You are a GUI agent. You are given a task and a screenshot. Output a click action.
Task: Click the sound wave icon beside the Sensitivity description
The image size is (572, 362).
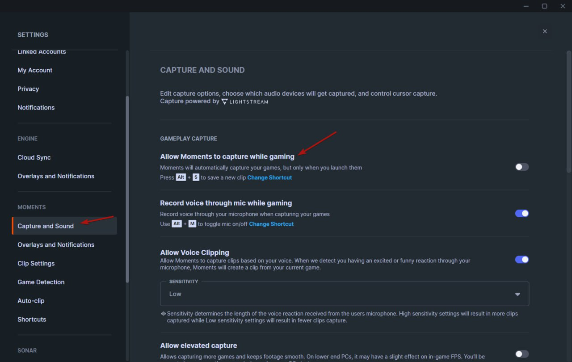click(163, 314)
